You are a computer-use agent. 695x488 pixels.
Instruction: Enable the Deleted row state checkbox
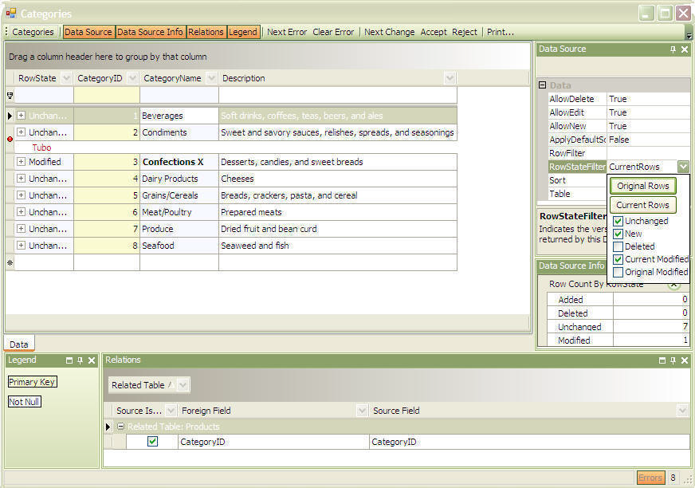click(618, 246)
